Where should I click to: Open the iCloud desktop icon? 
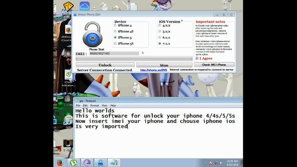tap(84, 6)
